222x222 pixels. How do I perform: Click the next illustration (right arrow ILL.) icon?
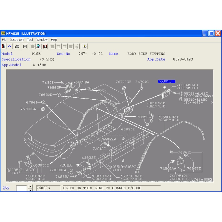[x=65, y=46]
